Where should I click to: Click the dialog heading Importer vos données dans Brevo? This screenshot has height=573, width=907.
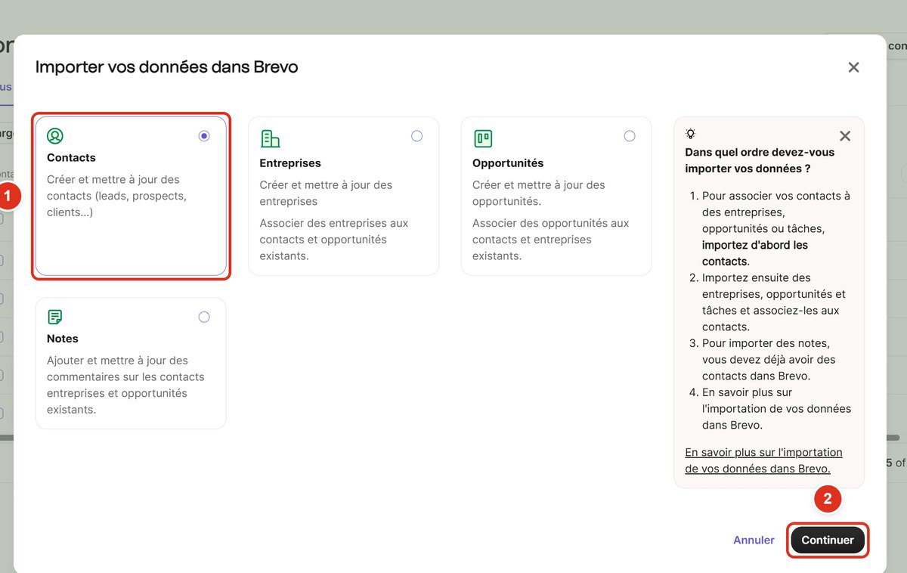[167, 67]
